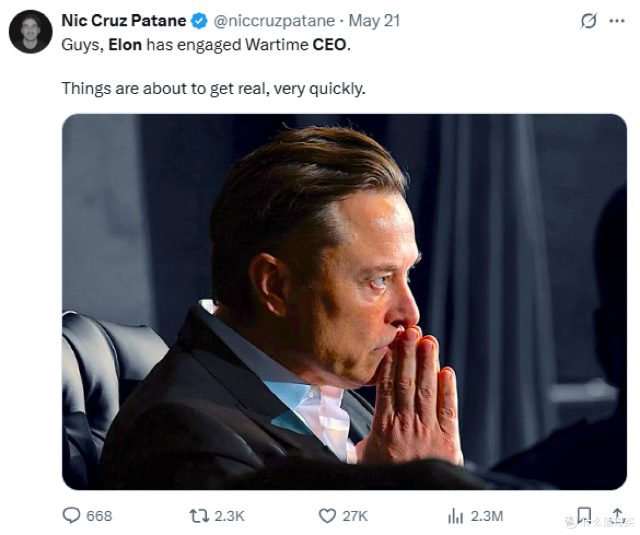Click the 668 replies count

pos(99,516)
